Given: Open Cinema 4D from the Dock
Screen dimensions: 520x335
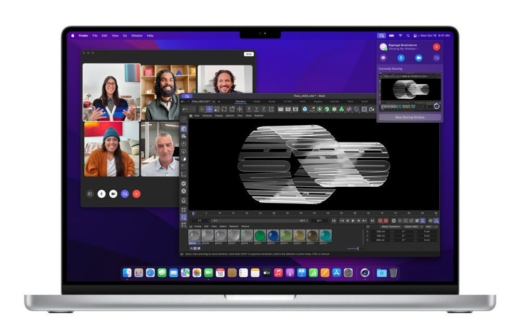Looking at the screenshot, I should (365, 273).
